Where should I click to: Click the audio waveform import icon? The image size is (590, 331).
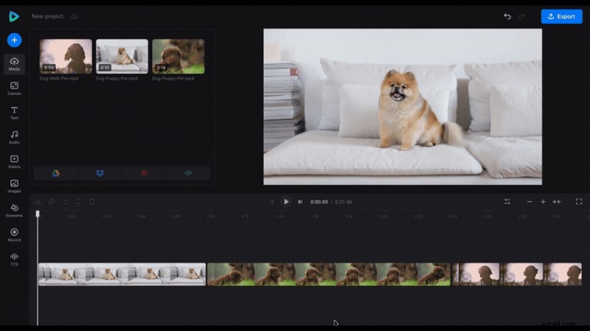tap(188, 173)
